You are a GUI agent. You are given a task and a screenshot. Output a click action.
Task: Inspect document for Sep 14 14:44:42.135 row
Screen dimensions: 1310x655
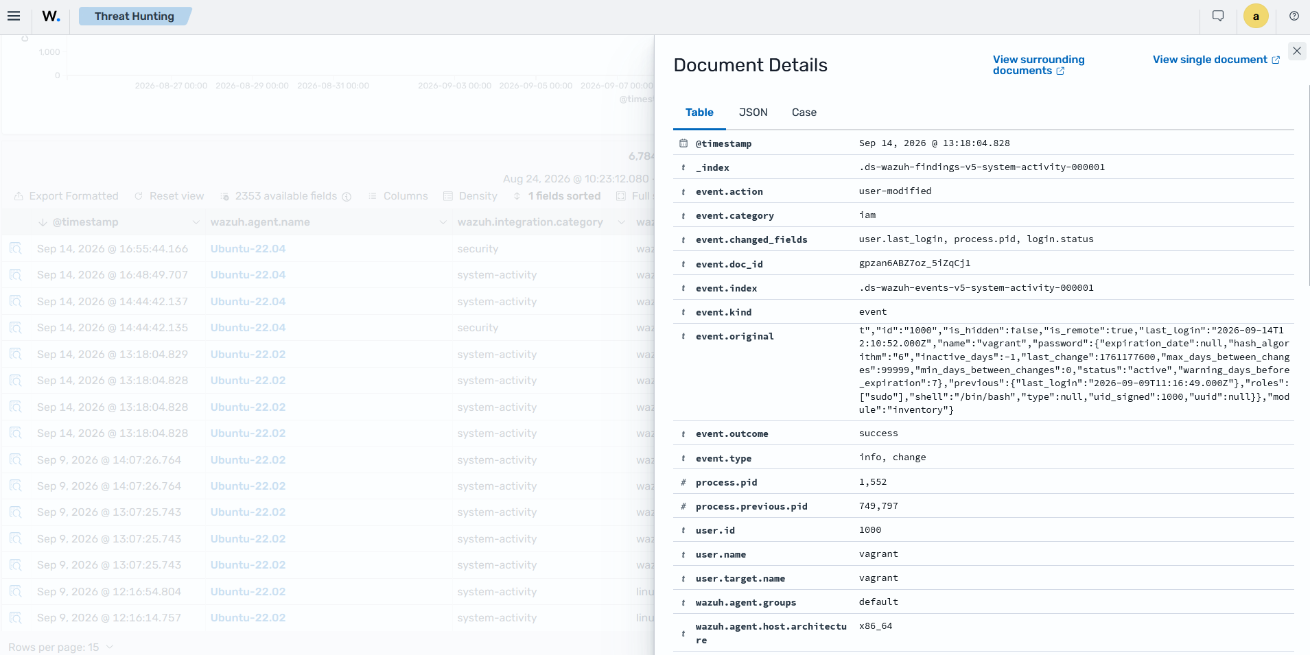[16, 327]
